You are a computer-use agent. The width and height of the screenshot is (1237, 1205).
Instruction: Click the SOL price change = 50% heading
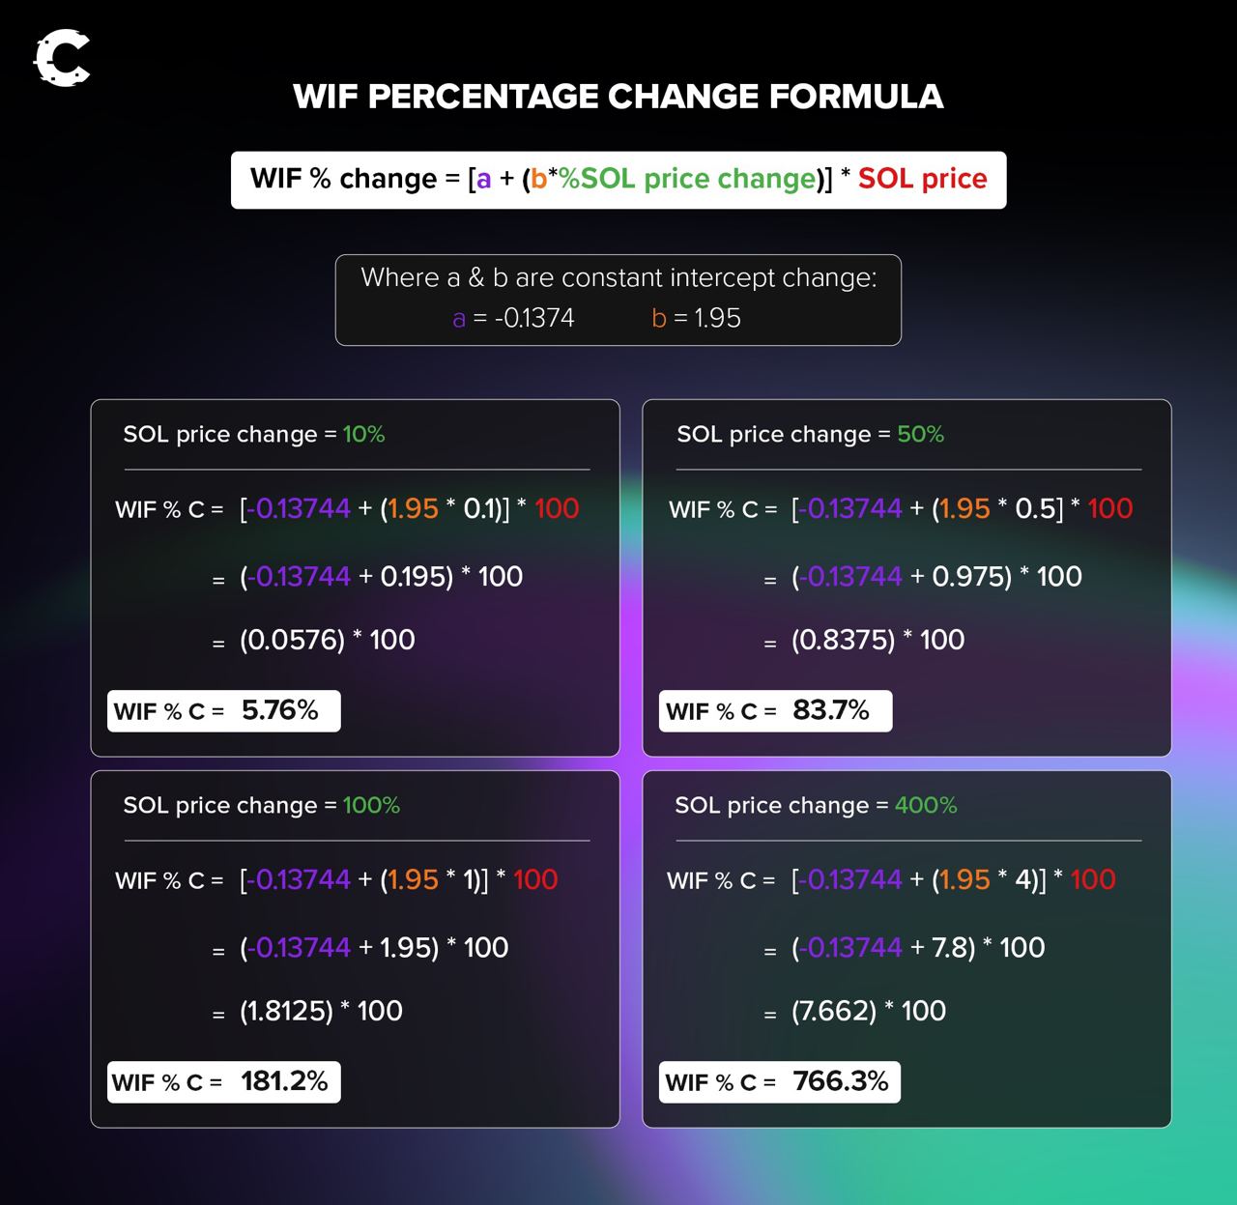[810, 435]
